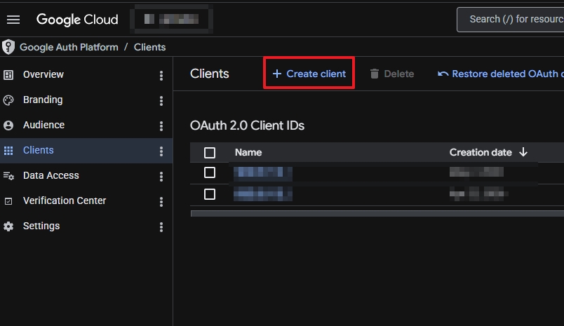Open more options for Settings
Image resolution: width=564 pixels, height=326 pixels.
pos(161,227)
